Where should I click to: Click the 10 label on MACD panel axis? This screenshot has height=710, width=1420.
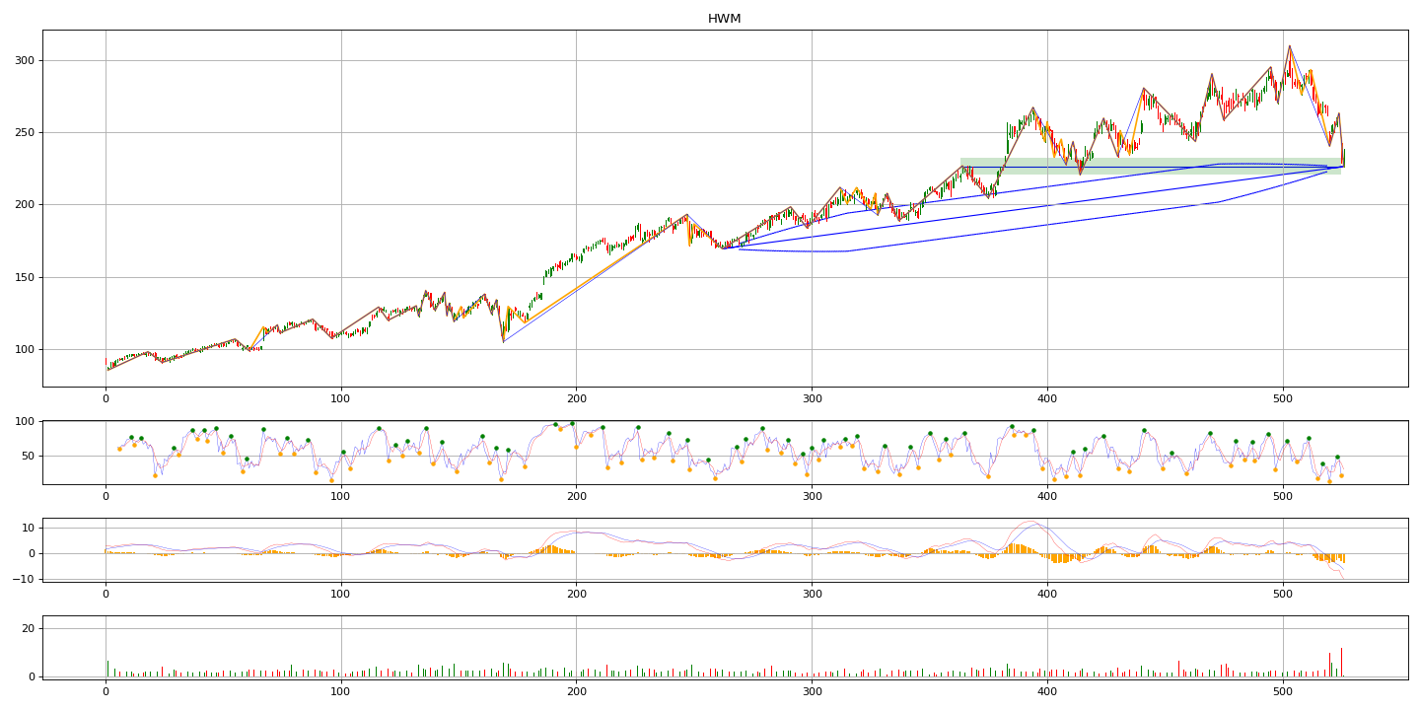[29, 528]
